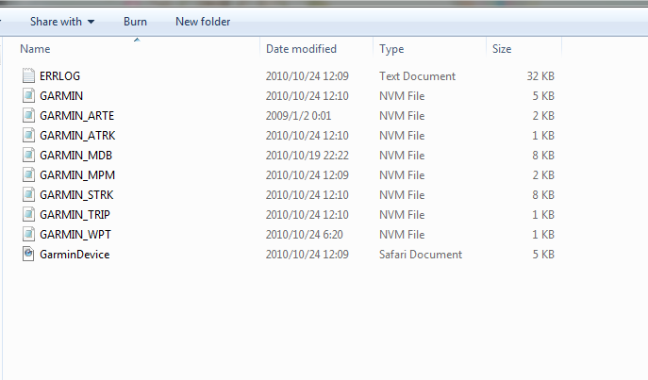Click the GARMIN_STRK file icon
This screenshot has width=648, height=380.
pos(27,194)
